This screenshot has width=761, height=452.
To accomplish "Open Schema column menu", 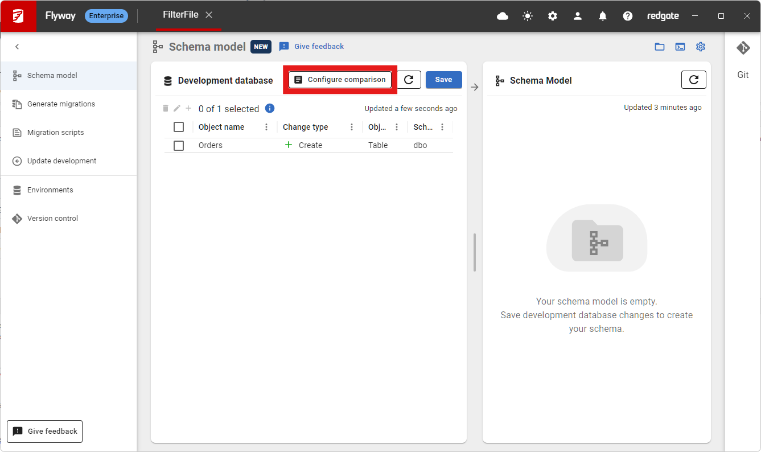I will 442,127.
